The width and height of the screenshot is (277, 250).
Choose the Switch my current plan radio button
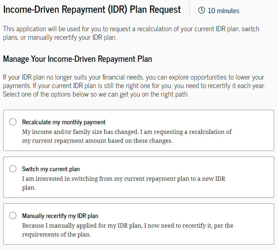pos(13,169)
